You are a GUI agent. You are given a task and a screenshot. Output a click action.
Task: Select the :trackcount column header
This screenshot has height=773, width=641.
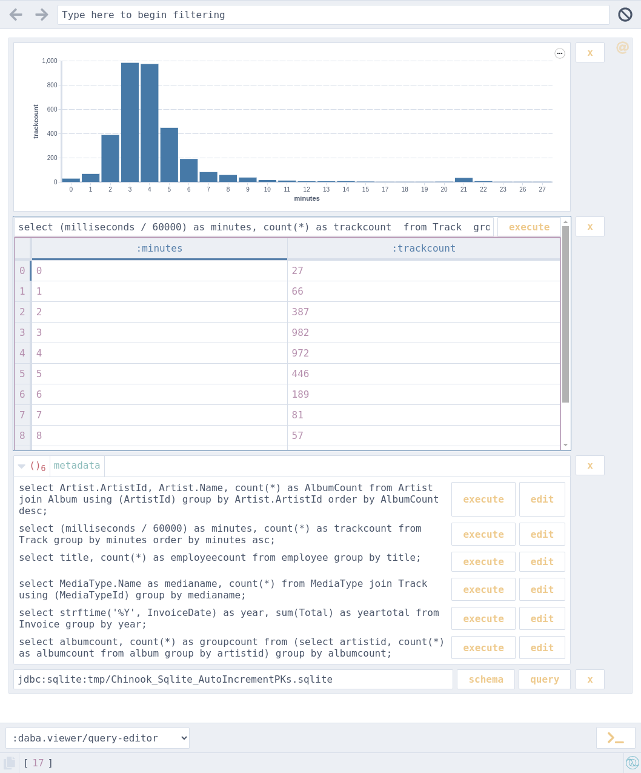coord(423,249)
